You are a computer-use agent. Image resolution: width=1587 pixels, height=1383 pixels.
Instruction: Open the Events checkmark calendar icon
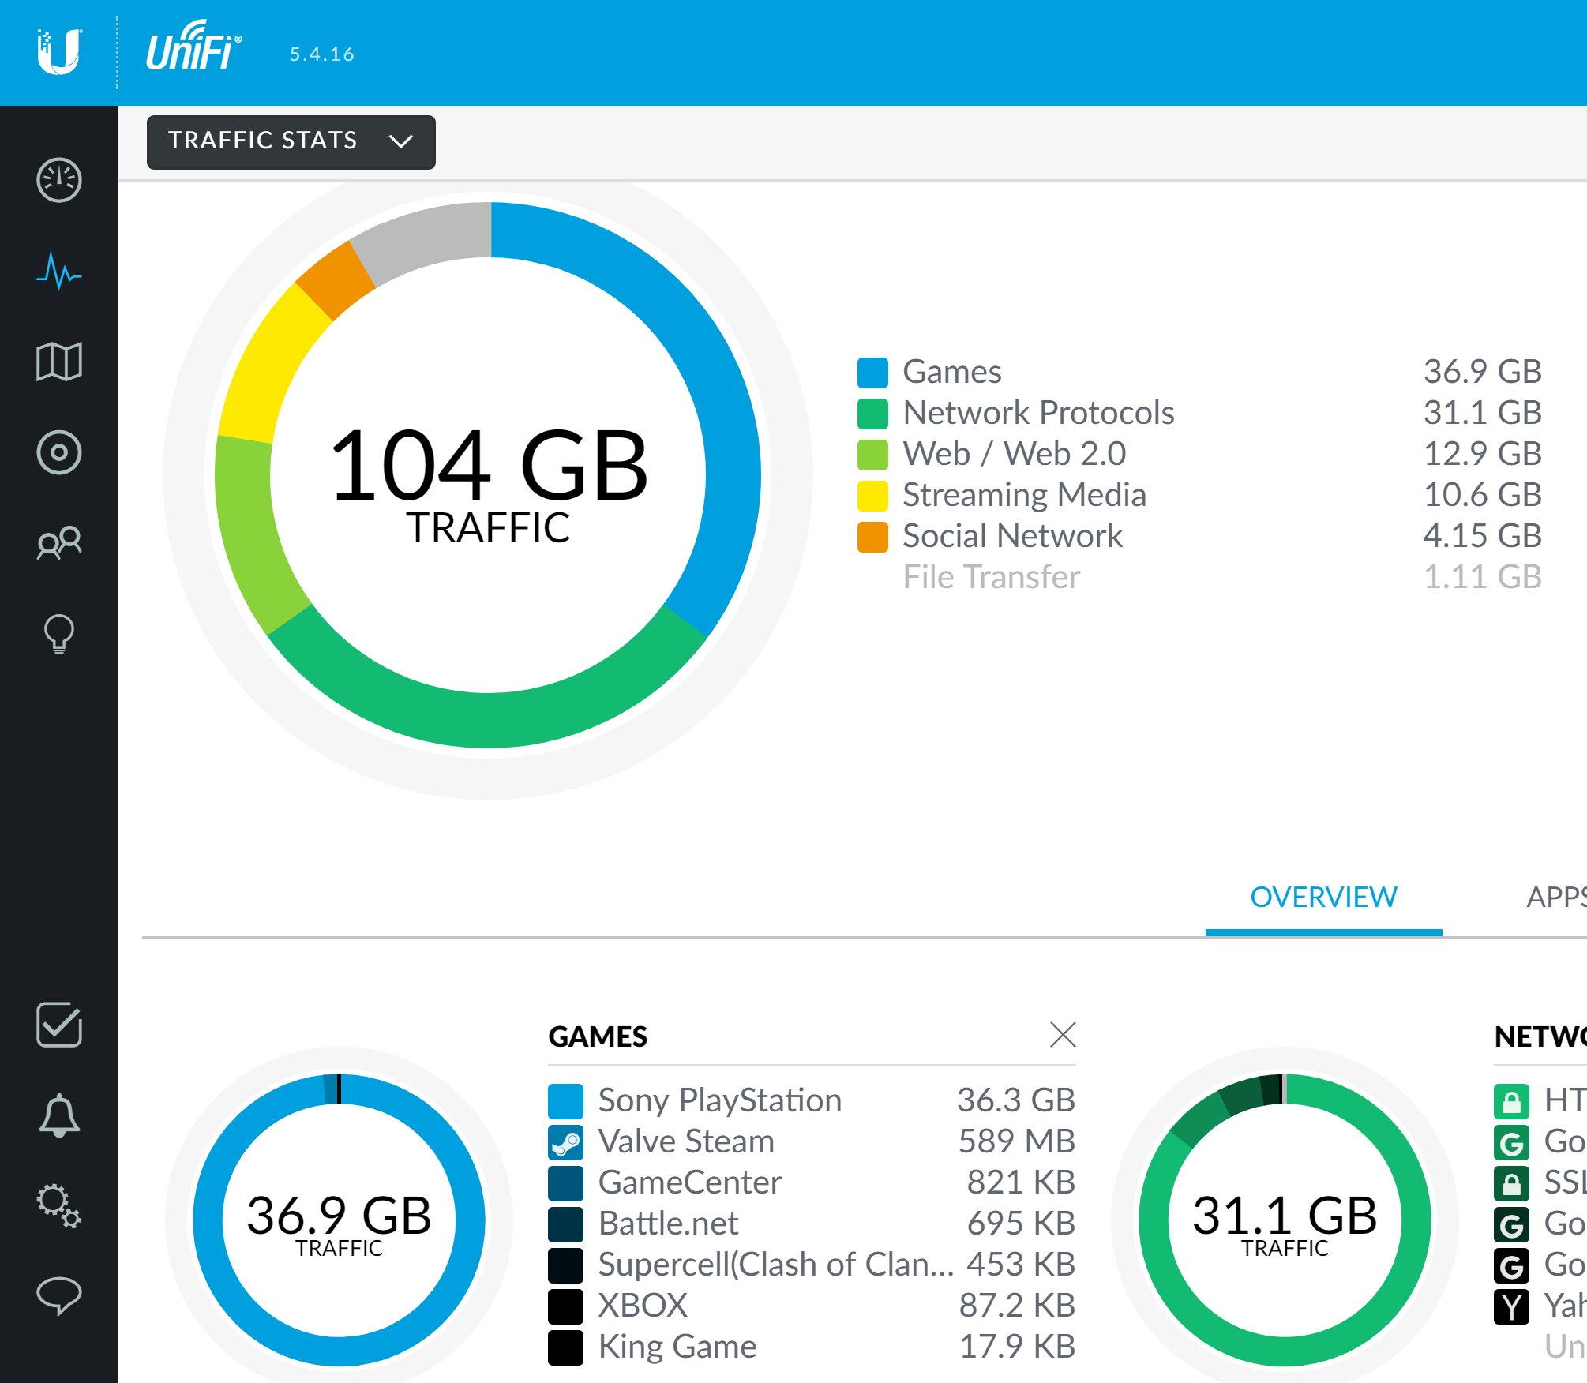coord(59,1025)
